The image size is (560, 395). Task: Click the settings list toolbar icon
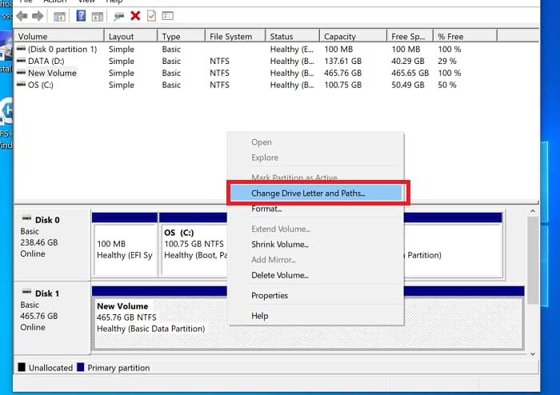pos(168,16)
